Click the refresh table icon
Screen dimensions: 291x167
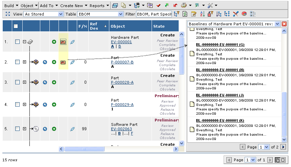point(185,14)
